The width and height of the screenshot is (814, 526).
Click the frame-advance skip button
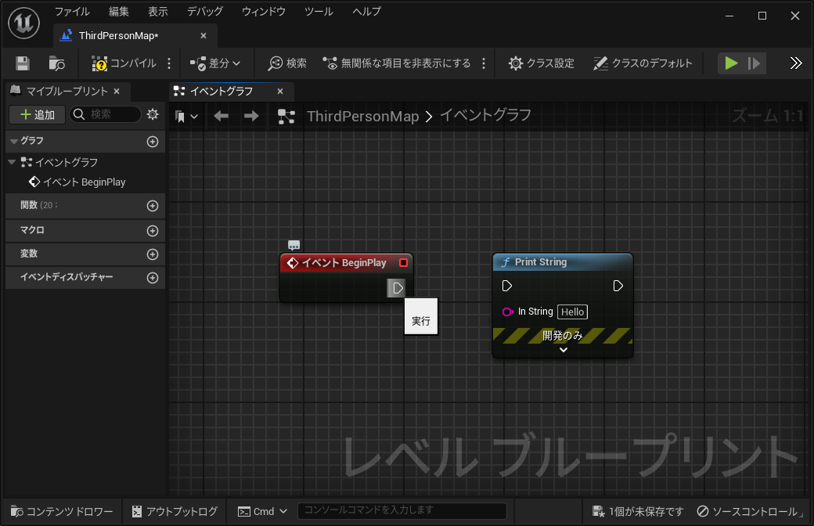(754, 63)
